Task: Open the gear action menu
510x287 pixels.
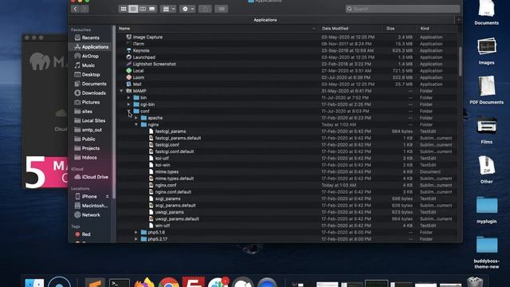Action: (188, 9)
